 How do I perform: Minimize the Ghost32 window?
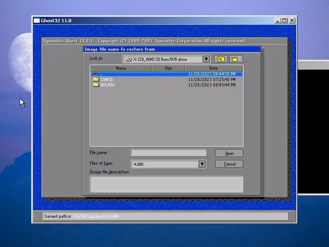click(278, 21)
